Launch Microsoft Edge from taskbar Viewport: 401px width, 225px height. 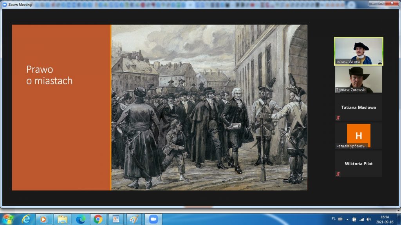[80, 219]
